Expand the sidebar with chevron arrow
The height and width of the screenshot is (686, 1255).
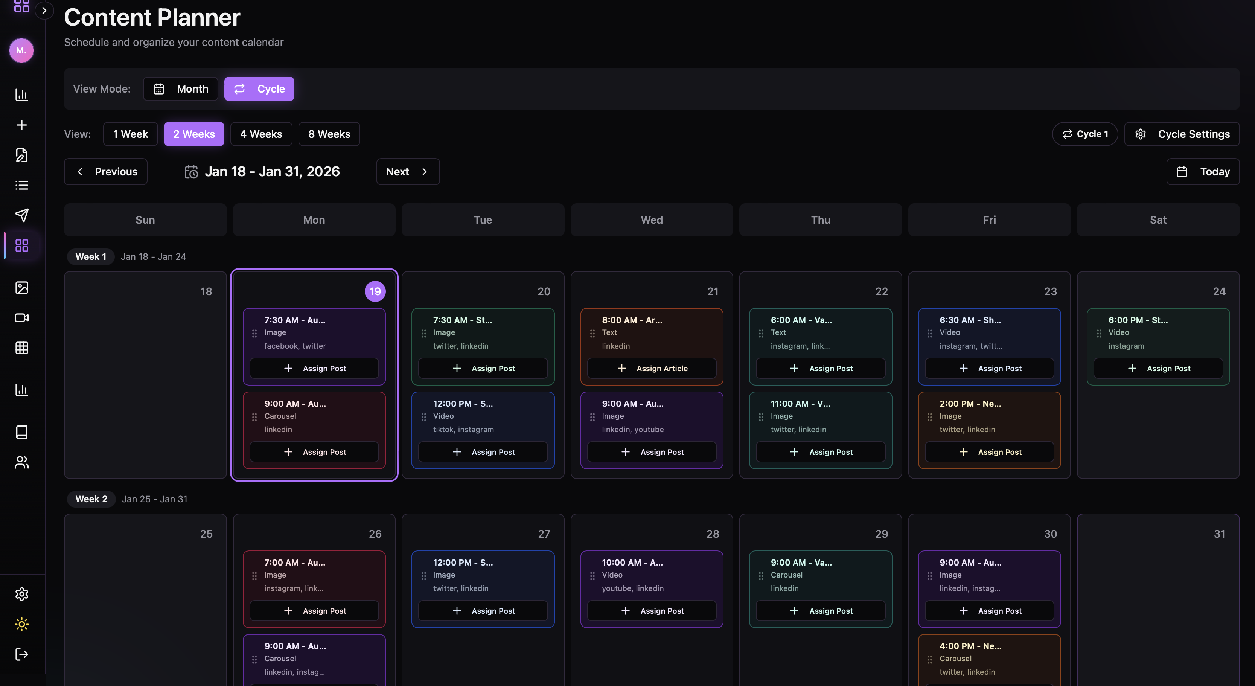coord(44,10)
